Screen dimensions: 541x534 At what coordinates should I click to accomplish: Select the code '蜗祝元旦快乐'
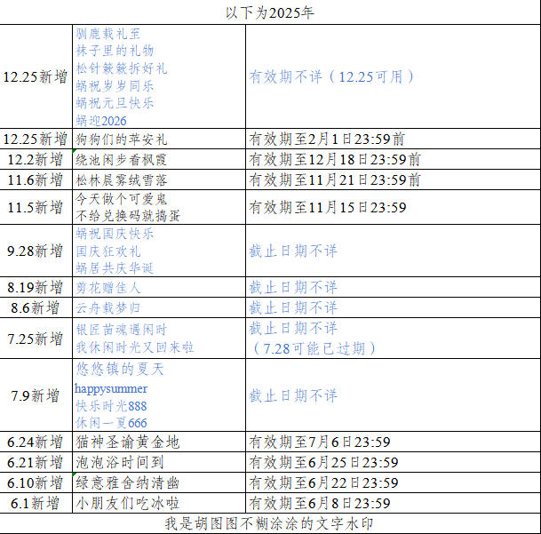pos(115,103)
